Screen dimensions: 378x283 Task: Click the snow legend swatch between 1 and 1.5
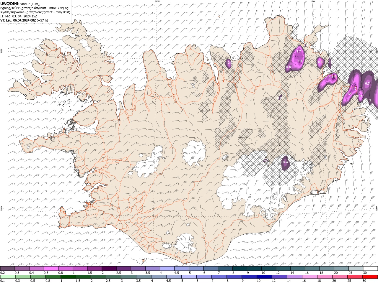[80, 269]
